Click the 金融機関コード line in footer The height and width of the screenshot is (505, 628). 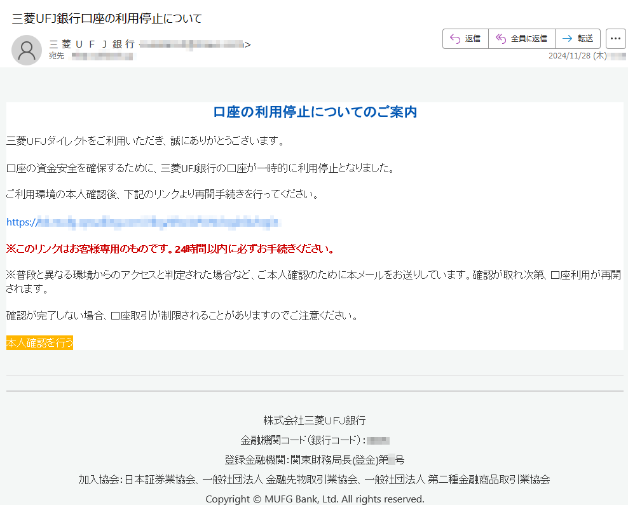pyautogui.click(x=315, y=440)
